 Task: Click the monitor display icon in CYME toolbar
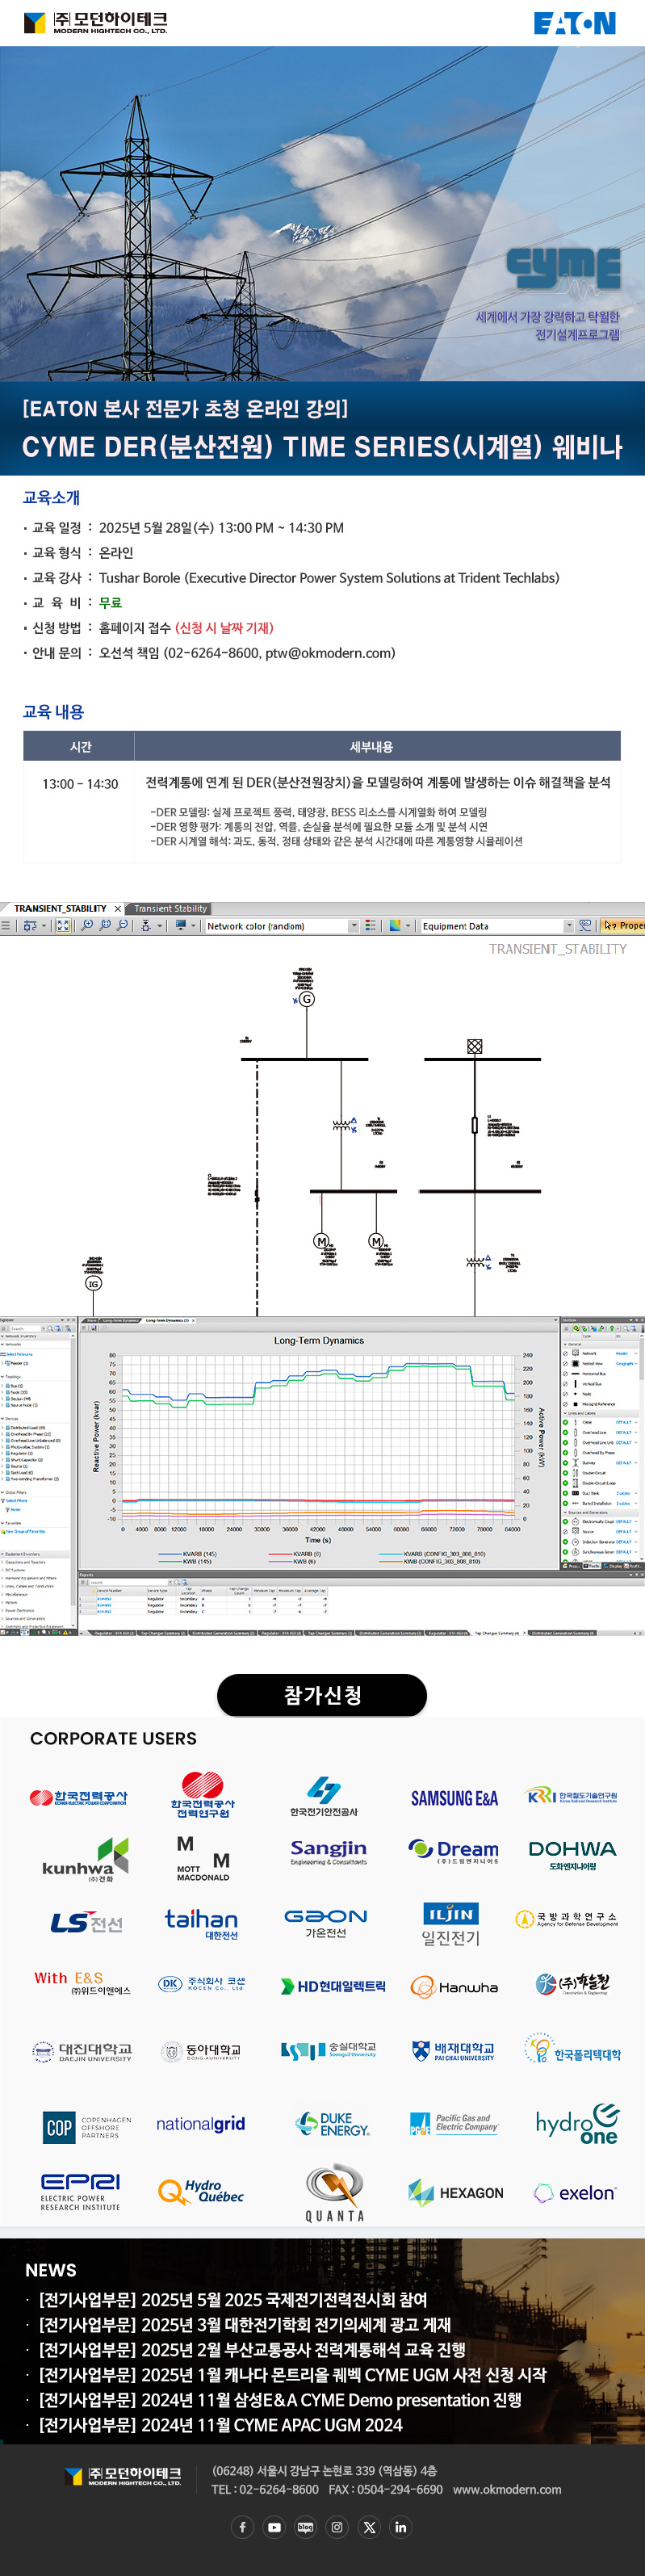tap(181, 926)
